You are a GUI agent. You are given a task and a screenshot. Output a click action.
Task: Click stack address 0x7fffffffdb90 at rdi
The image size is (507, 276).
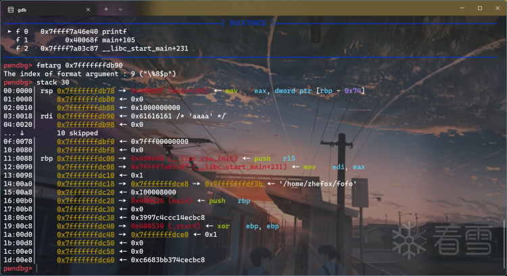point(86,116)
